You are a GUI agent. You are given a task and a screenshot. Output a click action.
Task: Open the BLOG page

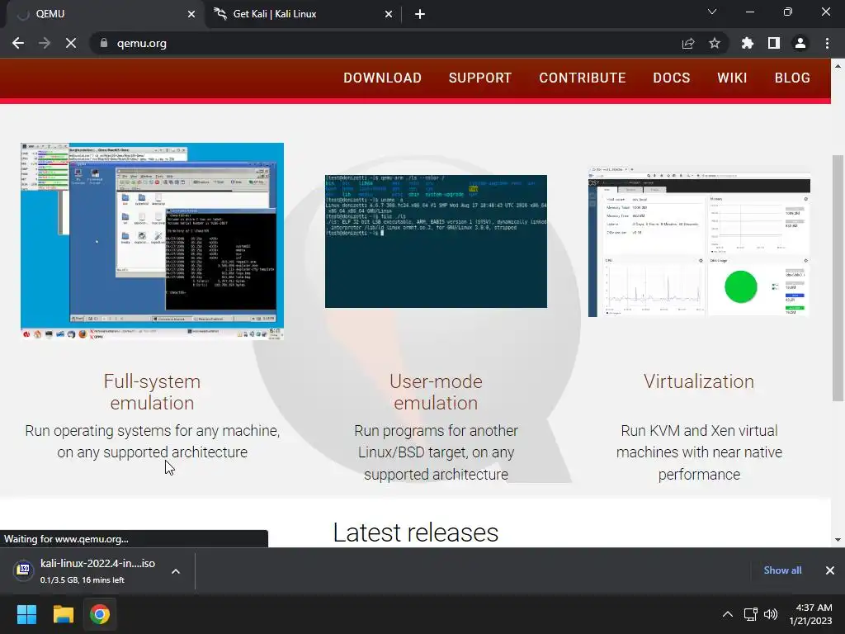792,78
